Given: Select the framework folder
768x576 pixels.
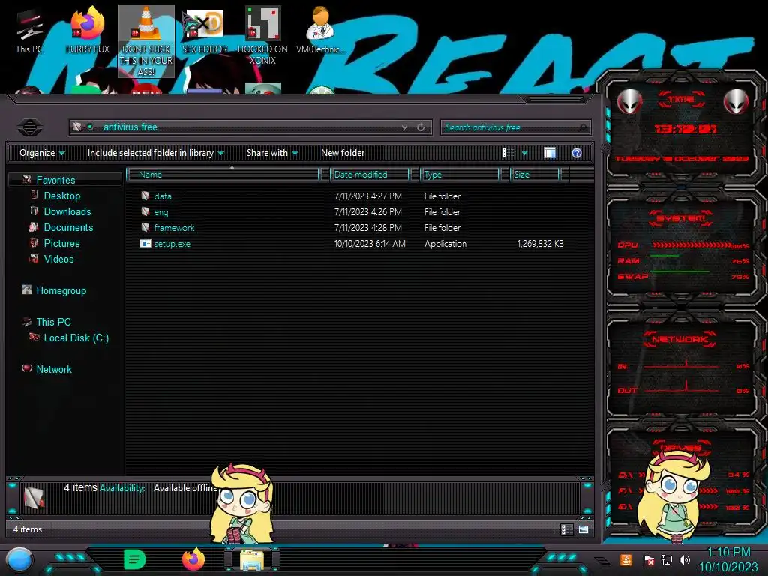Looking at the screenshot, I should (x=174, y=228).
